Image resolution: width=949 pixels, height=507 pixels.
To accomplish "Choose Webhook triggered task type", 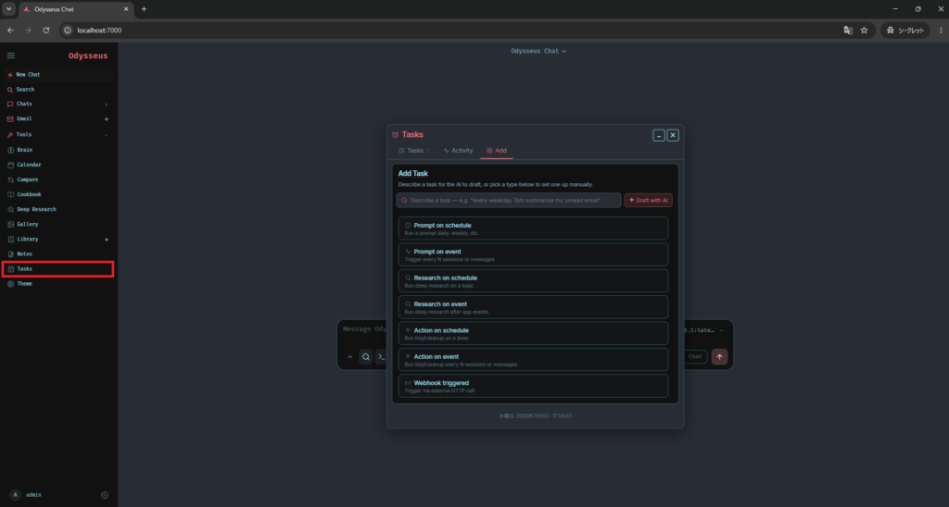I will tap(533, 386).
